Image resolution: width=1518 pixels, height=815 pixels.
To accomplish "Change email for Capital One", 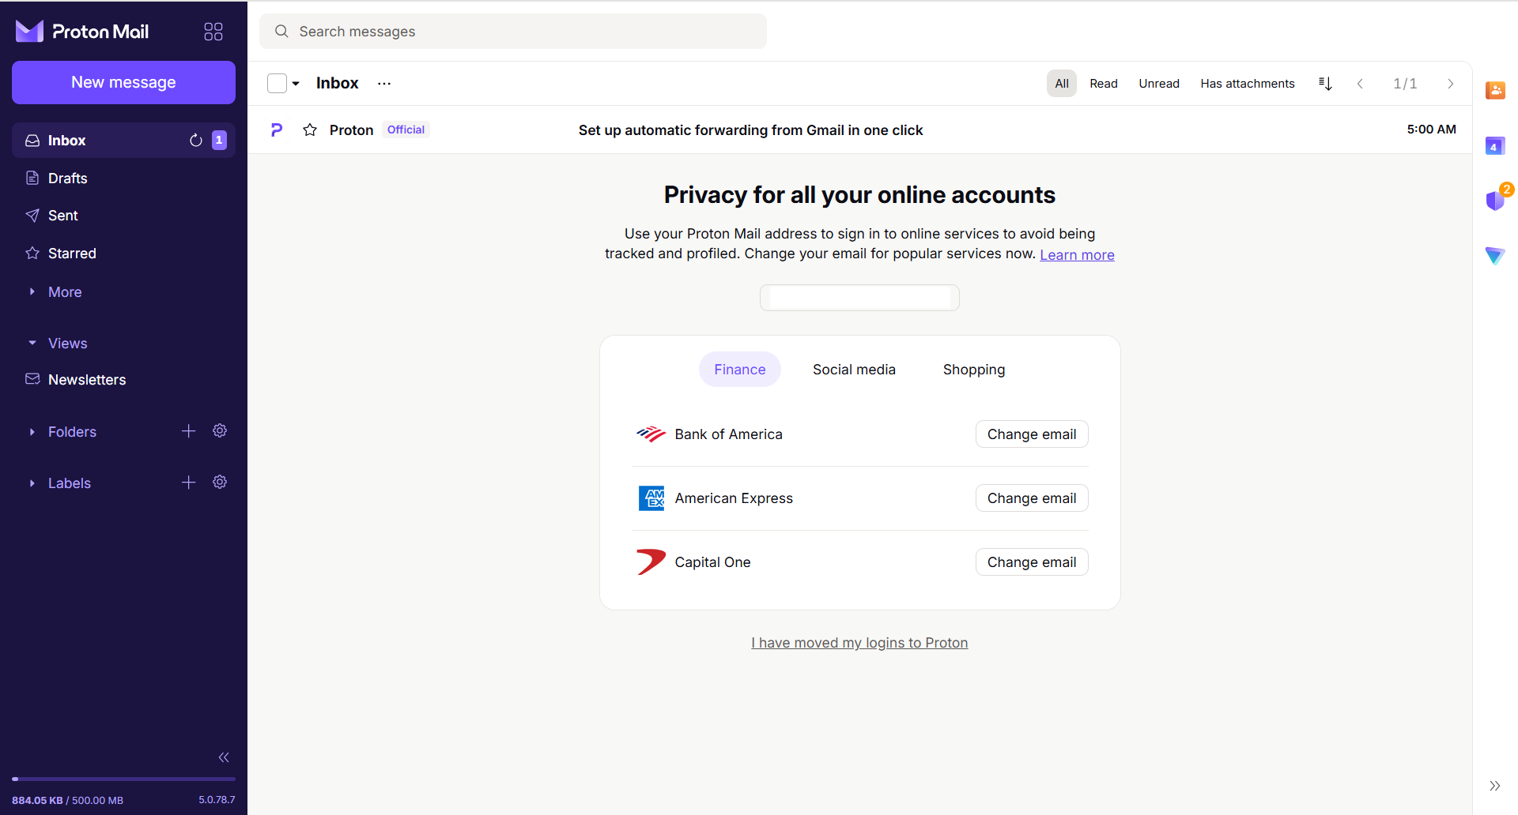I will (x=1032, y=562).
